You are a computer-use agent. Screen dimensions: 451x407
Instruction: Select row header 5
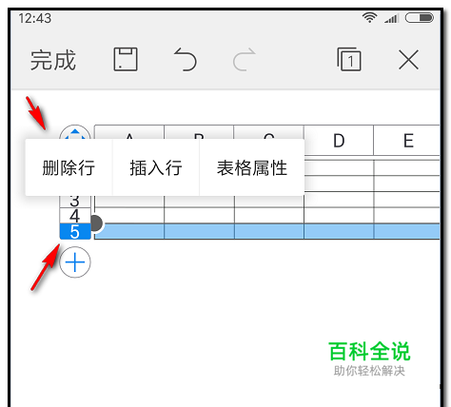tap(75, 232)
